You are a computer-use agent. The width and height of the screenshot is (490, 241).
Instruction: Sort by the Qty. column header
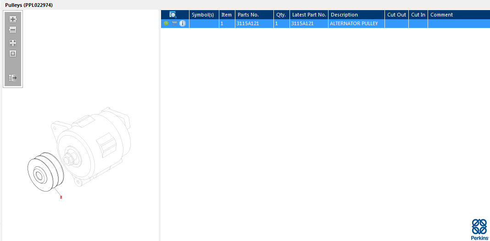(x=282, y=15)
